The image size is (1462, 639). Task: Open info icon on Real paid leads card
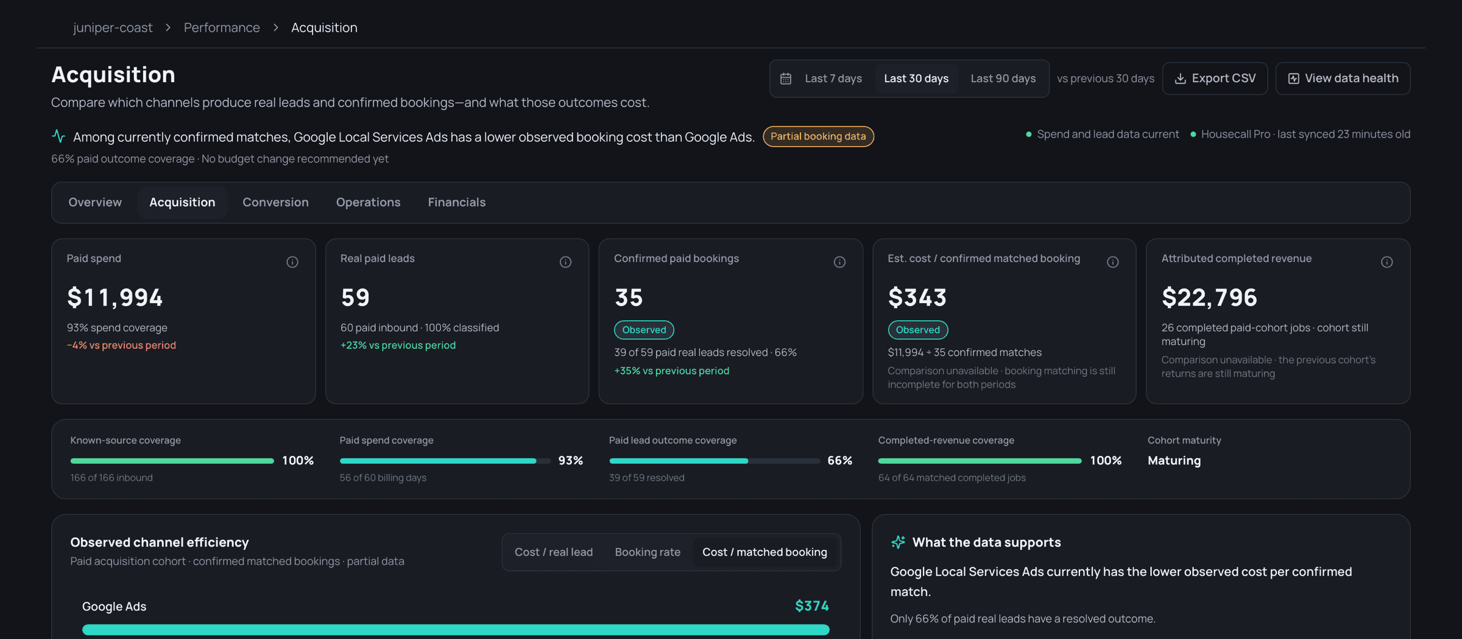[x=565, y=262]
